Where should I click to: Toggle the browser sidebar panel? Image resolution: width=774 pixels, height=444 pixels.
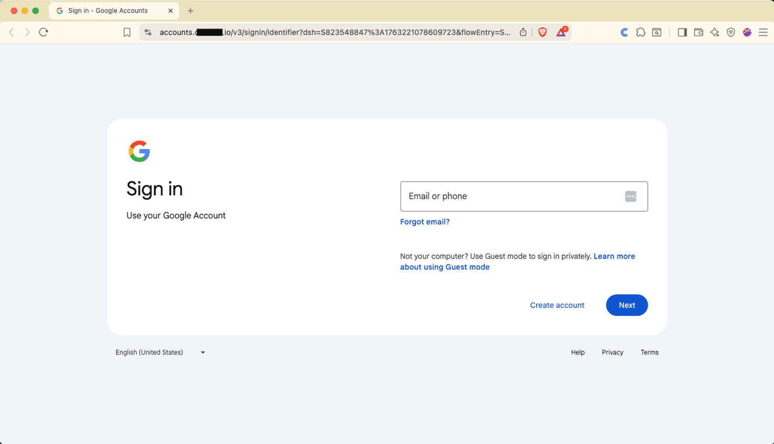pyautogui.click(x=682, y=33)
